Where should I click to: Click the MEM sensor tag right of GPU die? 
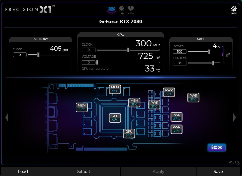(134, 102)
